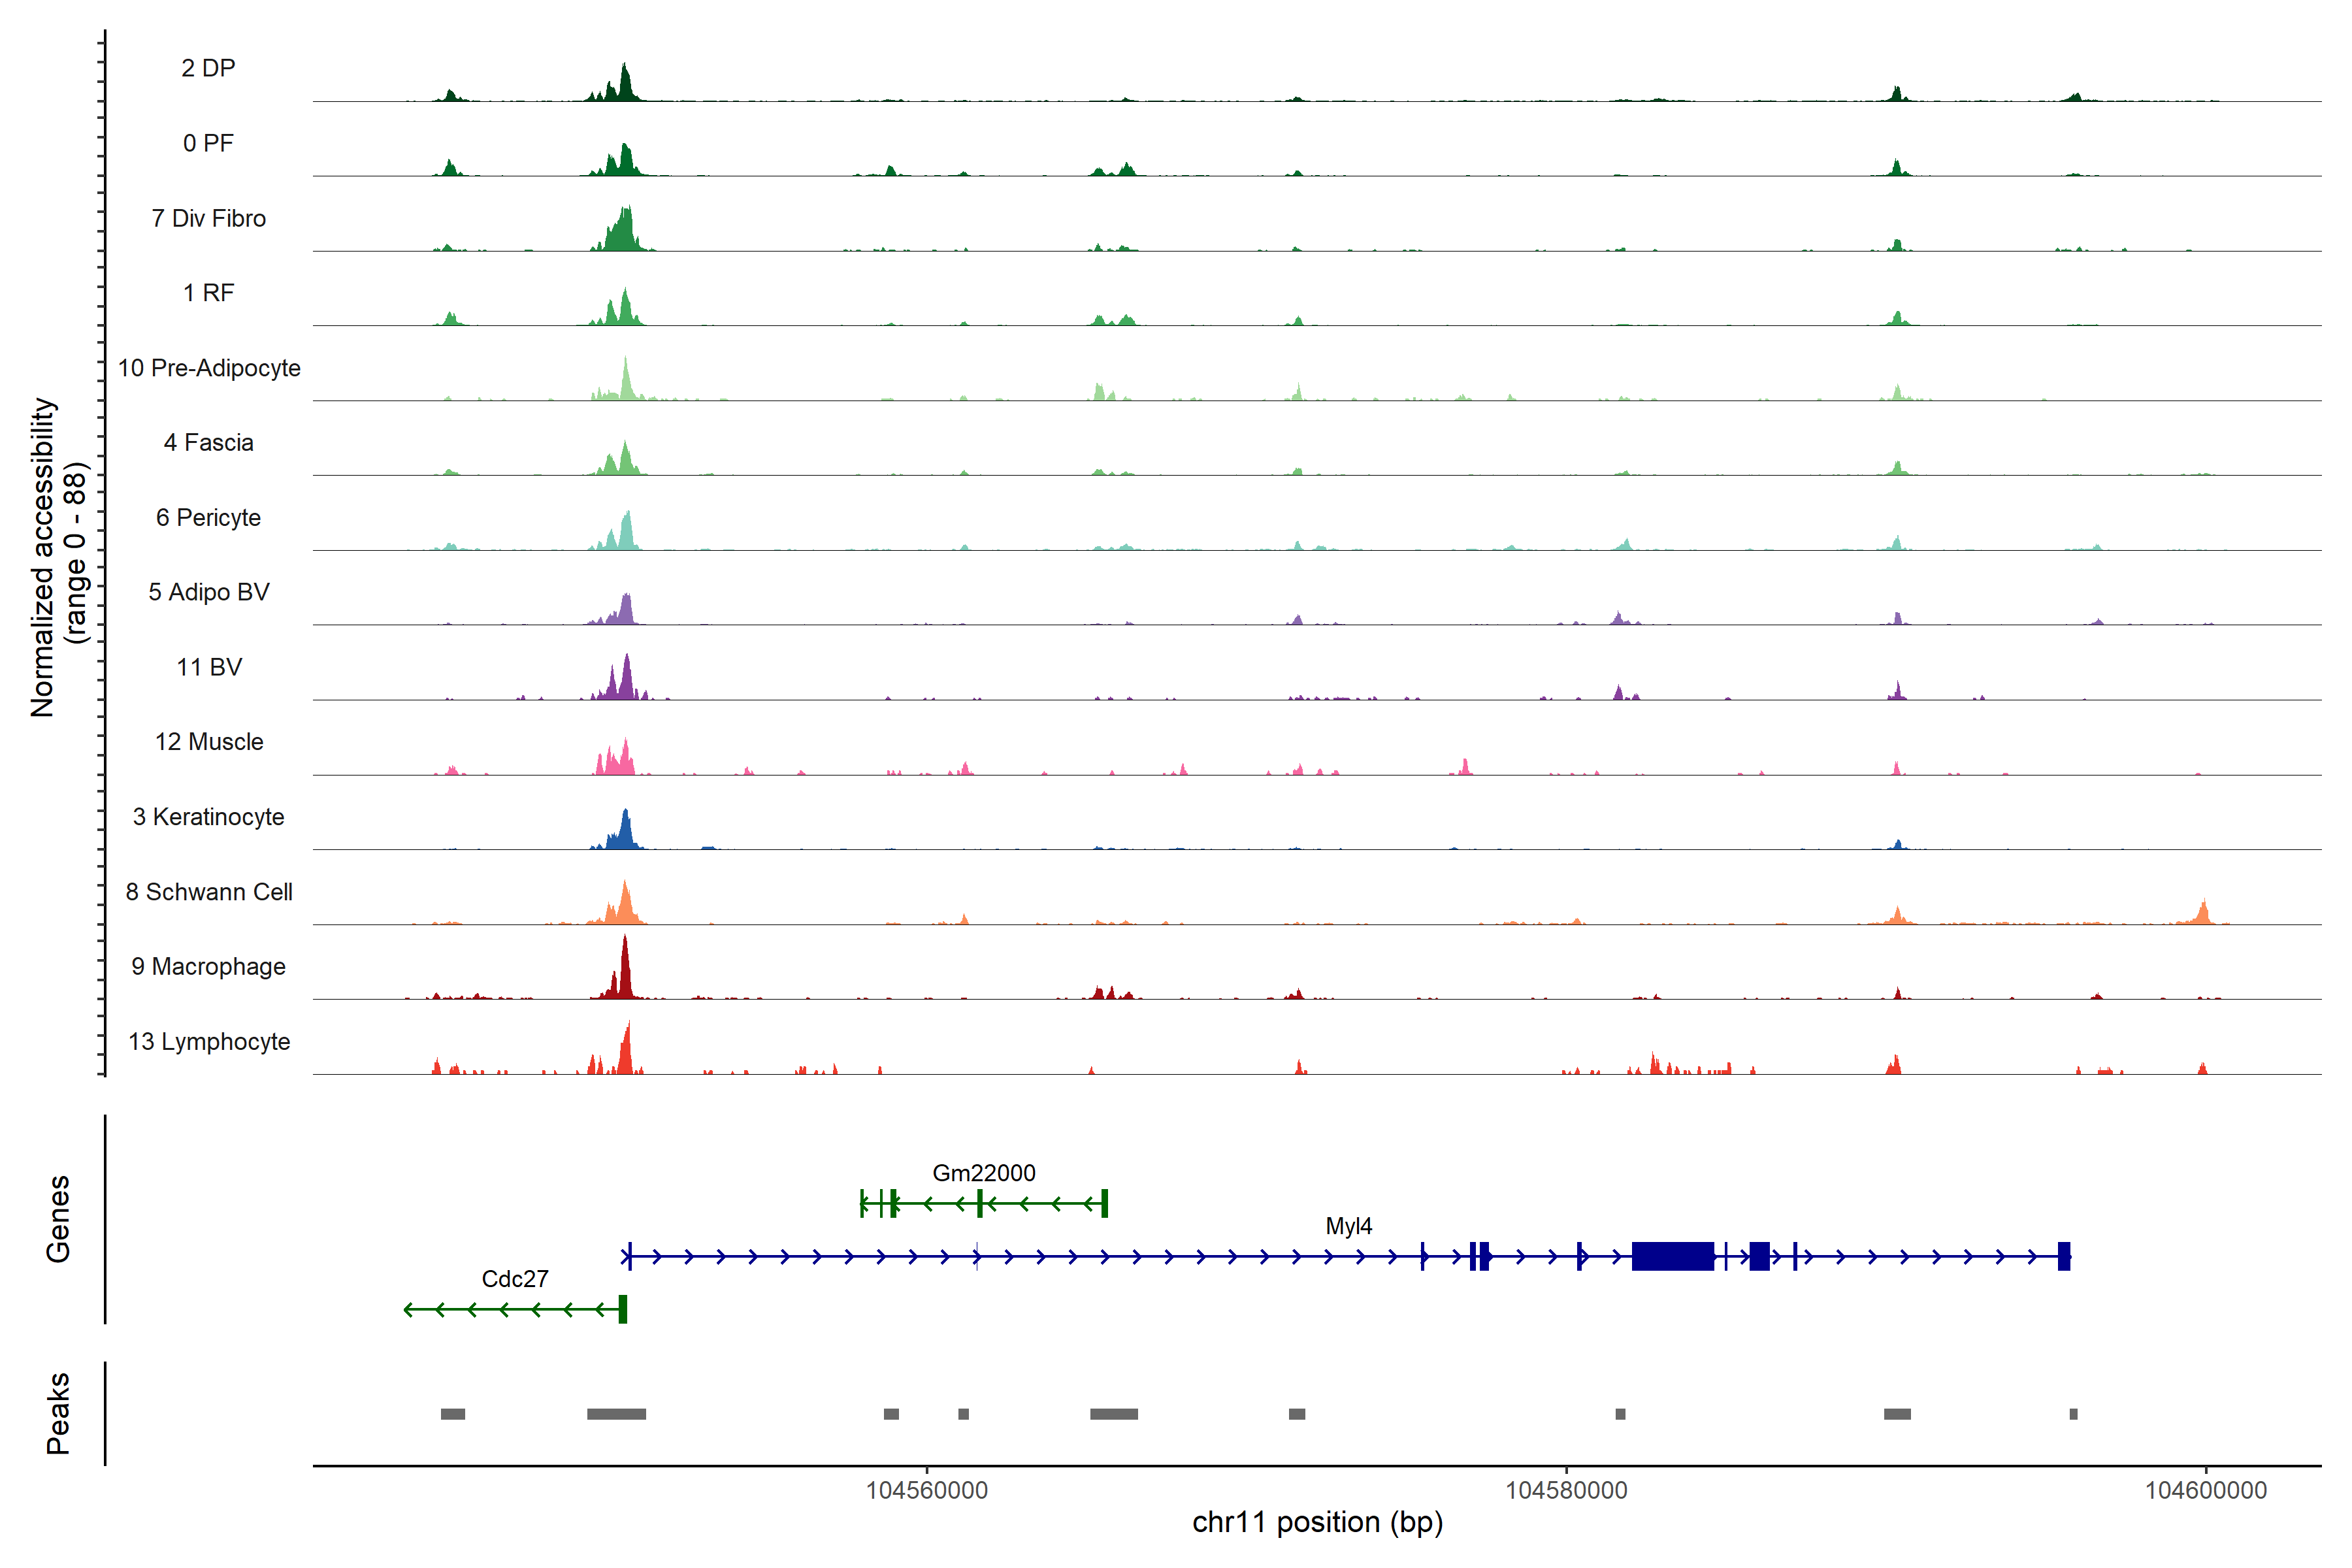Click the 10 Pre-Adipocyte track label
Image resolution: width=2352 pixels, height=1568 pixels.
(208, 368)
